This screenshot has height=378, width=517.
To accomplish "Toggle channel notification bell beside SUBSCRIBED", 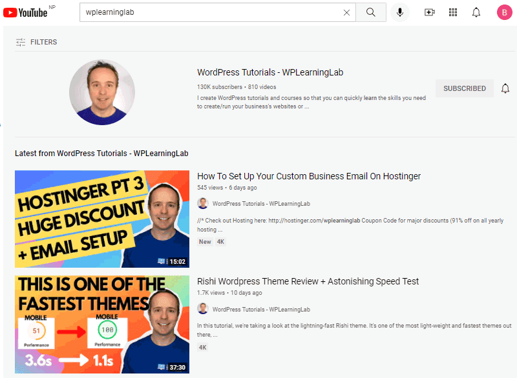I will (x=505, y=88).
